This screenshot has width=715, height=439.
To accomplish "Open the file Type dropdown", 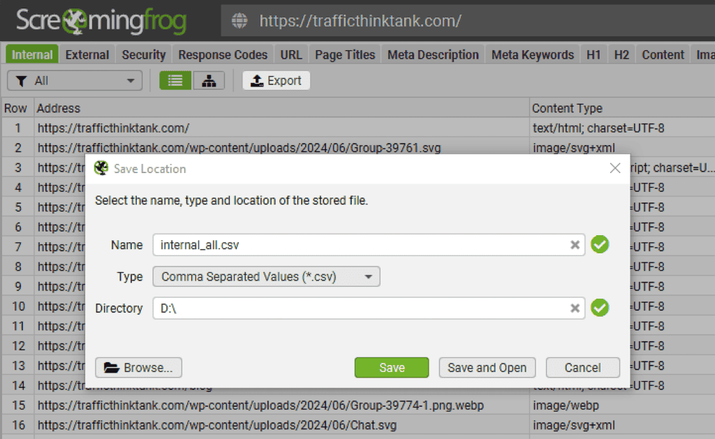I will click(x=369, y=276).
